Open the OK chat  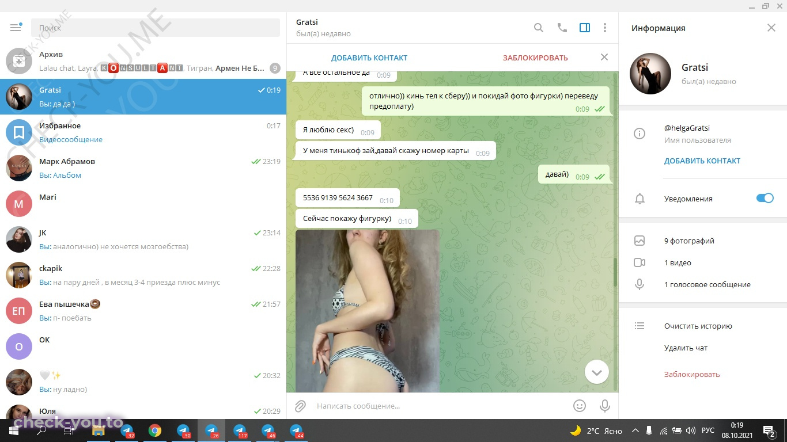coord(143,346)
